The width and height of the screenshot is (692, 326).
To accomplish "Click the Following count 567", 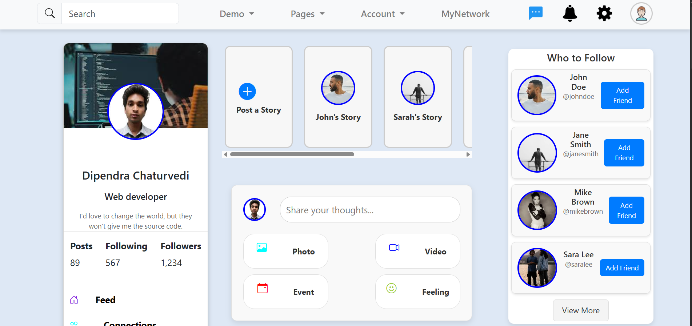I will coord(113,263).
